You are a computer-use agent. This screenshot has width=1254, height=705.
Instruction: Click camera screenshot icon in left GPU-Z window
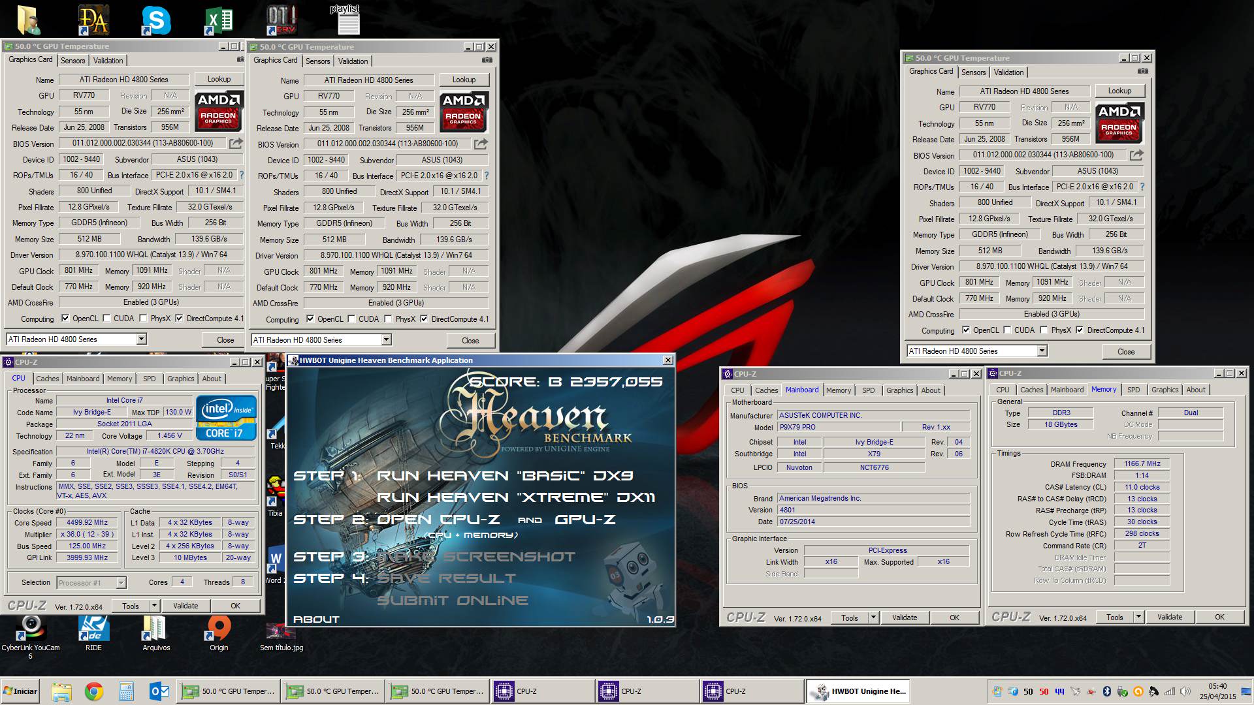coord(240,59)
